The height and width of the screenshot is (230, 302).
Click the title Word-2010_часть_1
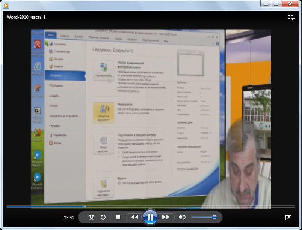point(26,17)
